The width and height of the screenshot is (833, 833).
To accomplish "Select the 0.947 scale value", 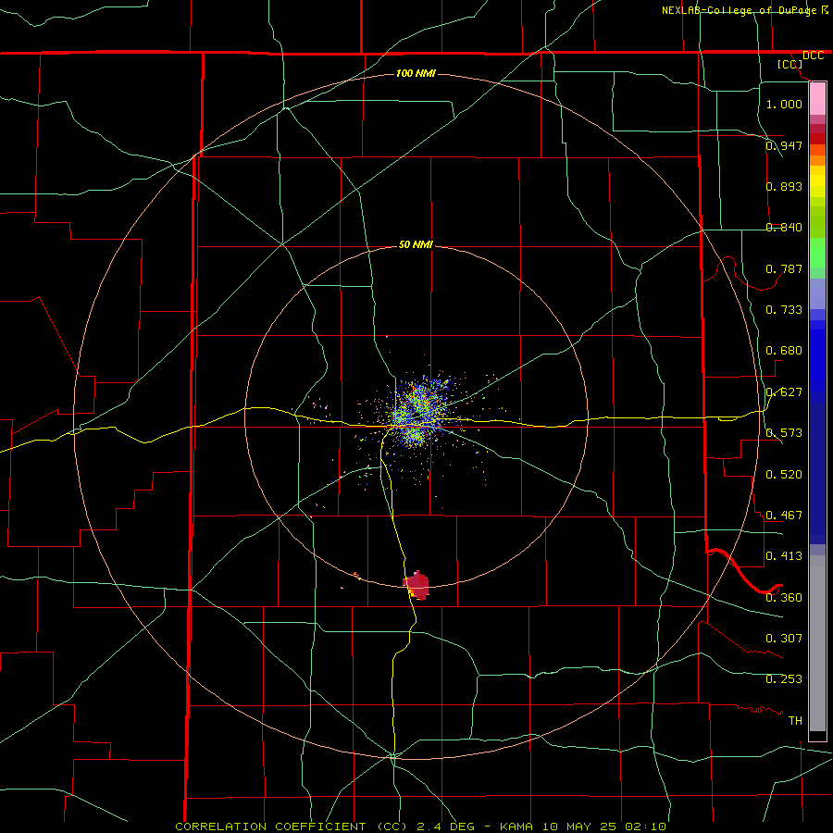I will click(784, 145).
